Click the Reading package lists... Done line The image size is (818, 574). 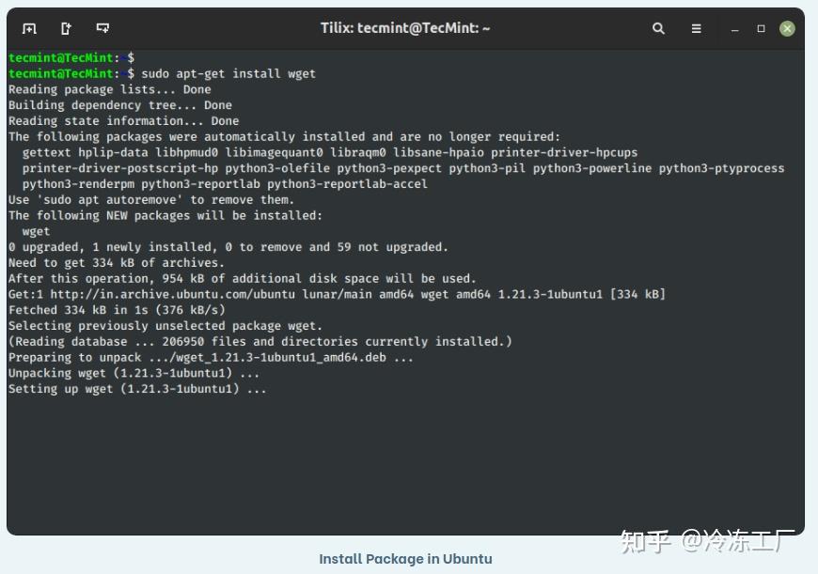click(x=110, y=89)
